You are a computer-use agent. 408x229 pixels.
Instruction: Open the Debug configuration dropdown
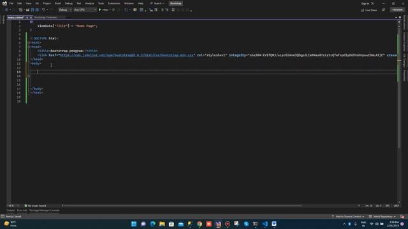pos(65,10)
